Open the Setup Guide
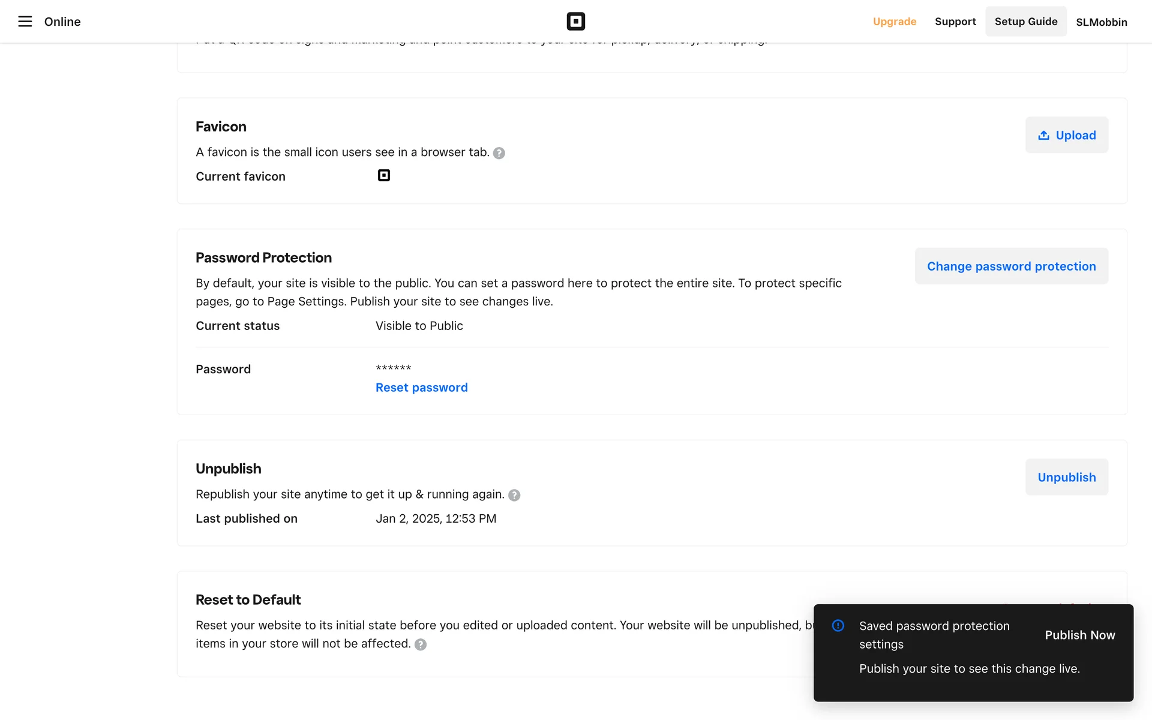 pos(1025,22)
